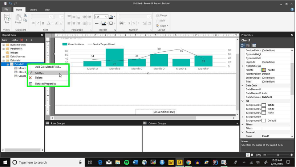Open the border width 1 pt dropdown
This screenshot has height=167, width=296.
(x=106, y=17)
